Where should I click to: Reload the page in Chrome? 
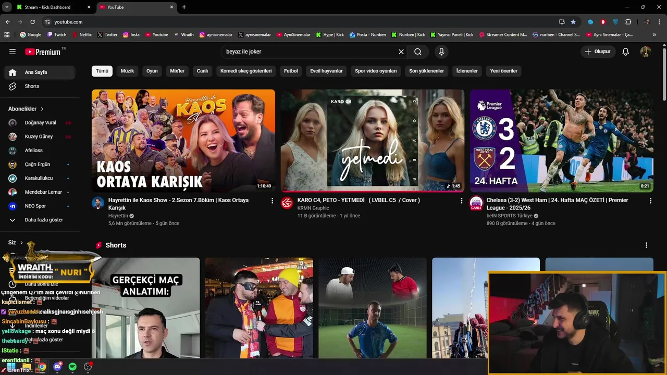[32, 22]
